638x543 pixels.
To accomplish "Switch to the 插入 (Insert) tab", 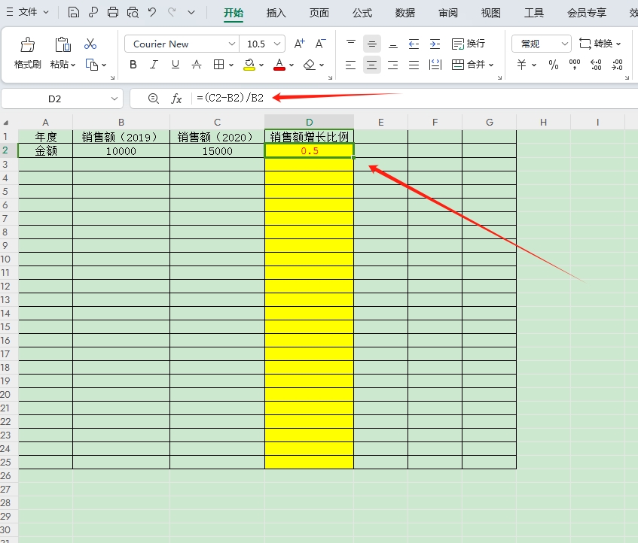I will click(x=276, y=13).
